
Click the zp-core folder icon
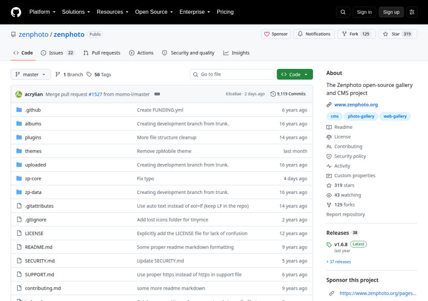tap(19, 179)
